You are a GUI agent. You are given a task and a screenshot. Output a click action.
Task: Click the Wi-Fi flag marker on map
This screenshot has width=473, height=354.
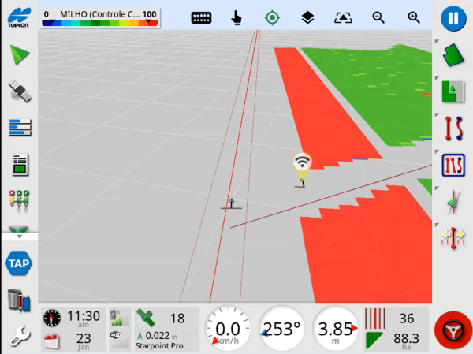pos(302,166)
